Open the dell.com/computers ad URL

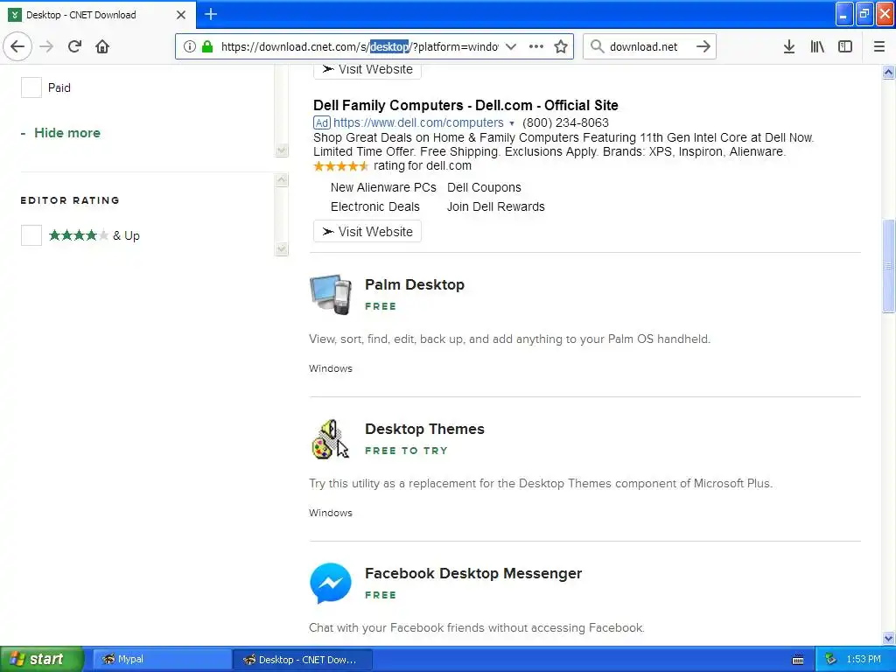(418, 122)
